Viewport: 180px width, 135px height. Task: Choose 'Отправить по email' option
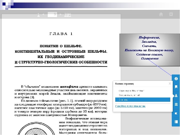pyautogui.click(x=129, y=95)
